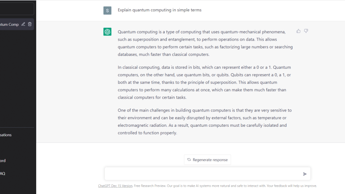The height and width of the screenshot is (194, 345).
Task: Open the ChatGPT Dec 15 Version link
Action: click(115, 186)
